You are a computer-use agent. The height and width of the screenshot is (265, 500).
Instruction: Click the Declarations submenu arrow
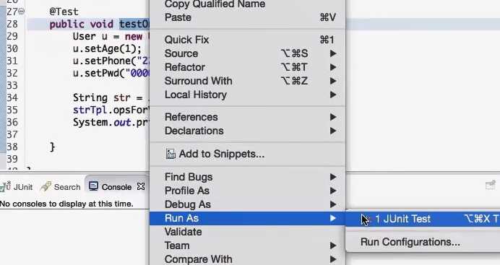tap(333, 131)
